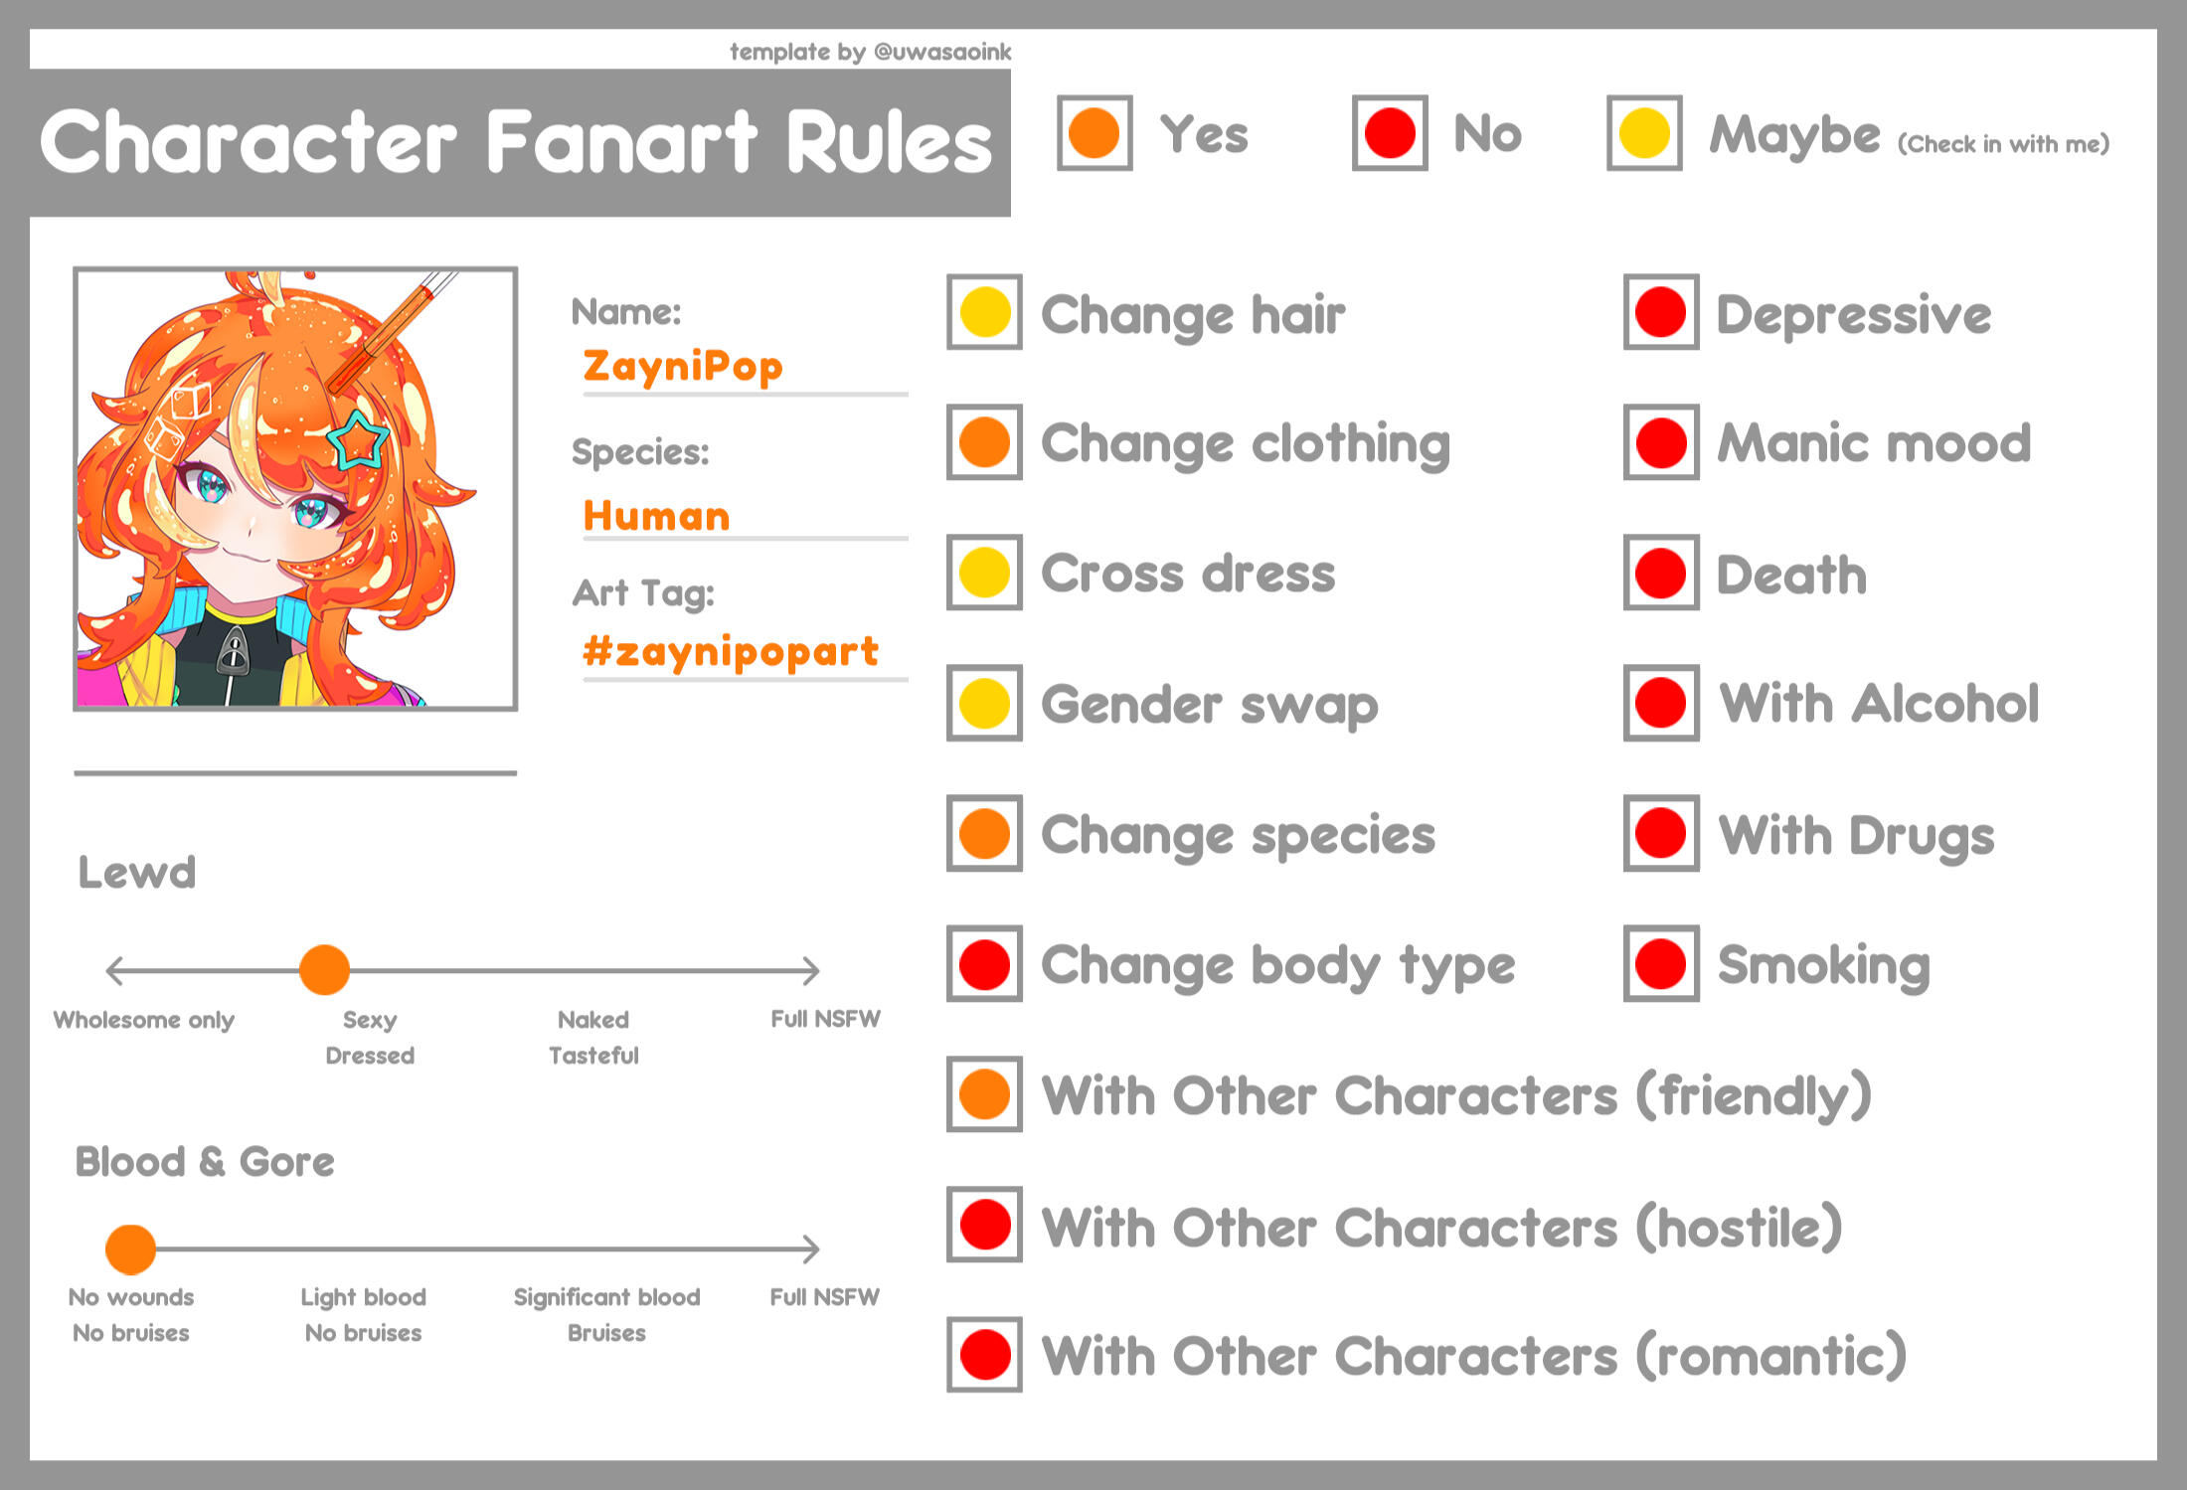Click the ZayniPop character portrait

pos(295,488)
